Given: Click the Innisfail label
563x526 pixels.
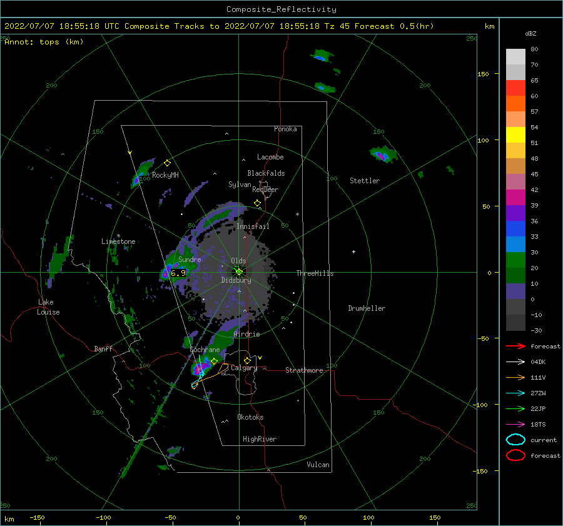Looking at the screenshot, I should (x=253, y=226).
